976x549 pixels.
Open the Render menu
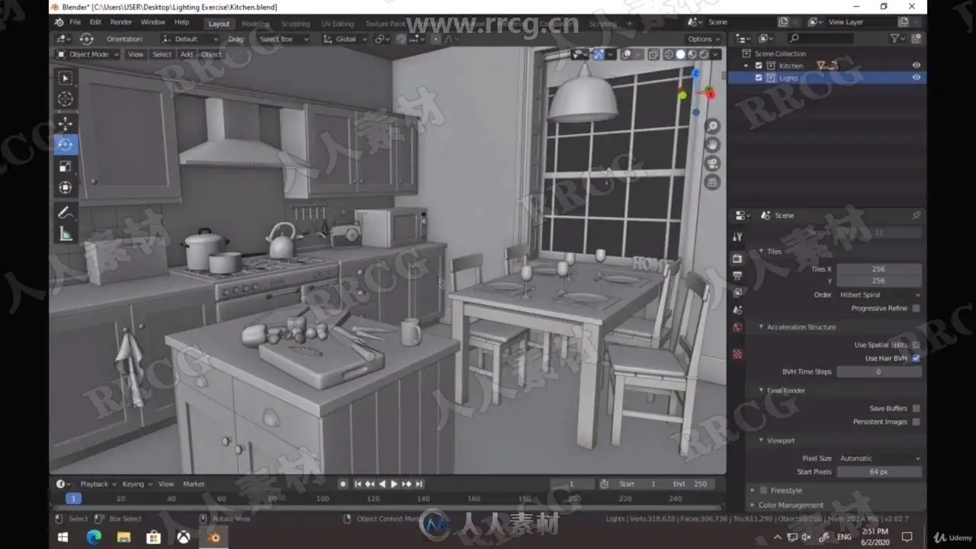coord(121,22)
